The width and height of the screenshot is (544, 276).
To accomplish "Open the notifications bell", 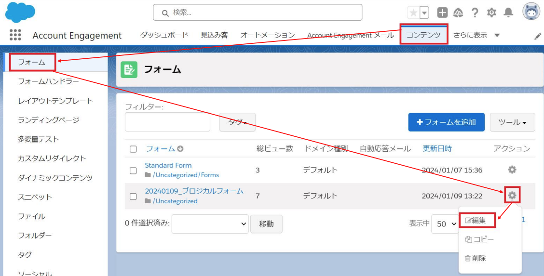I will tap(508, 13).
